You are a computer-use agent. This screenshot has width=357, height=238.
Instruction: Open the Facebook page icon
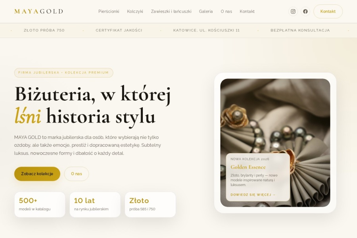(305, 12)
